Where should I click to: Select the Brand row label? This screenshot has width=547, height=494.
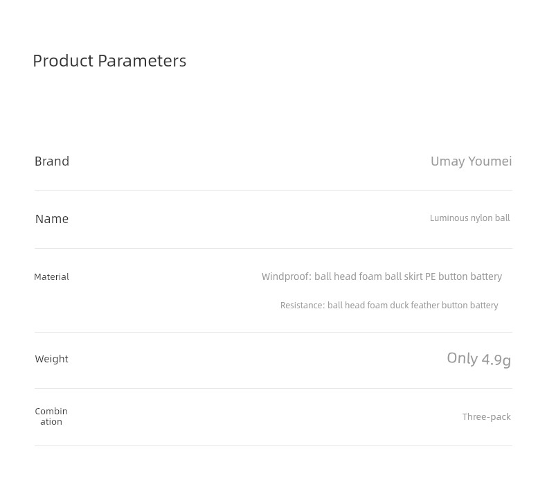[52, 161]
